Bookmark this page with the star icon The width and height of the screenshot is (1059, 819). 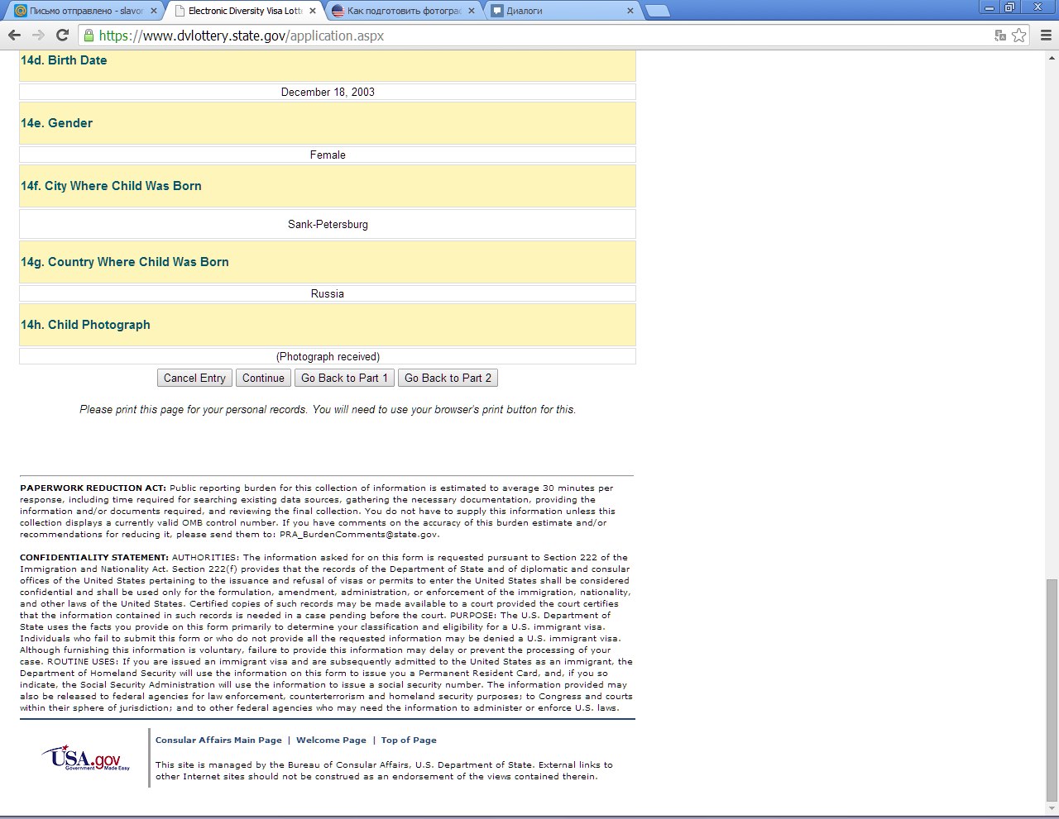[x=1019, y=36]
